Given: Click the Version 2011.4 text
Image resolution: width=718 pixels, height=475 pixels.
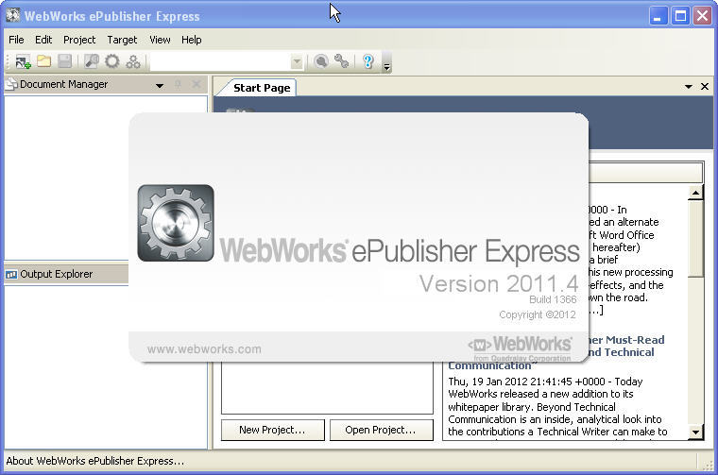Looking at the screenshot, I should (499, 283).
